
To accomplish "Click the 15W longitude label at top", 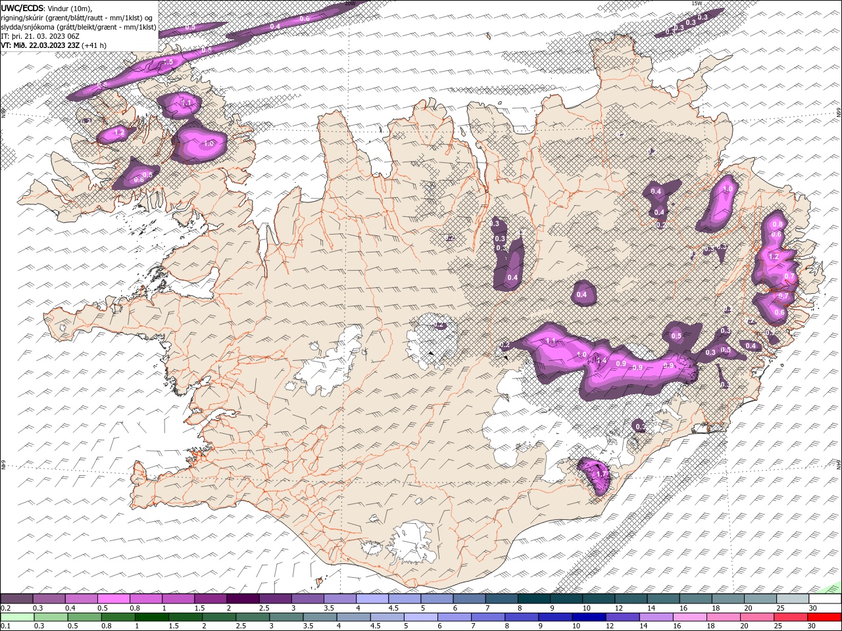I will (x=697, y=3).
